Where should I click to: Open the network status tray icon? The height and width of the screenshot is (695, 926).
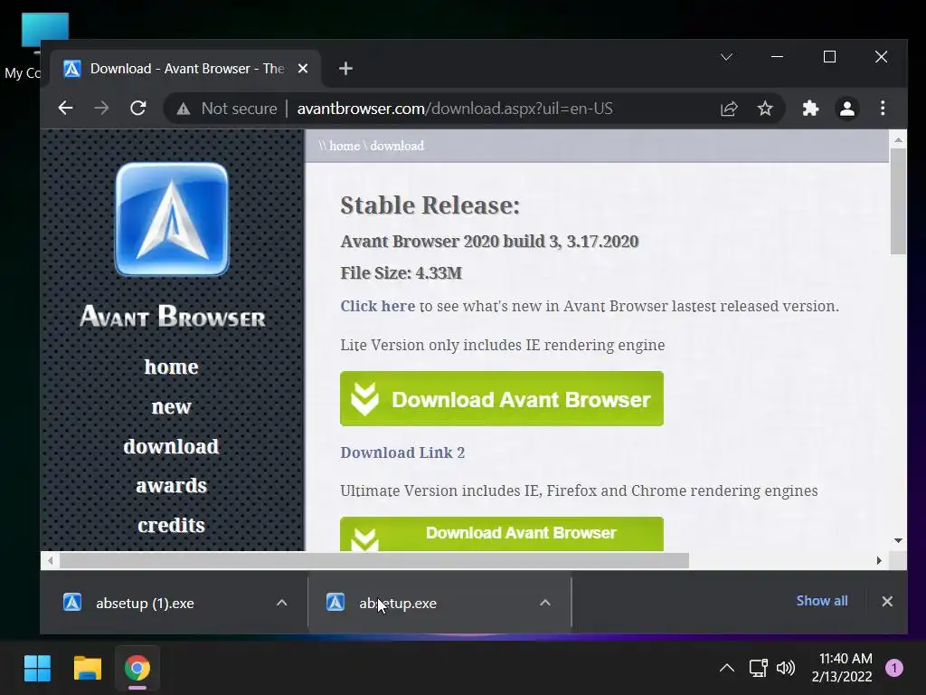[759, 668]
